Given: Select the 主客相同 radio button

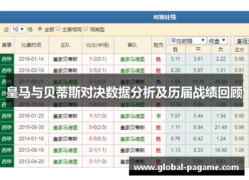Looking at the screenshot, I should (58, 29).
